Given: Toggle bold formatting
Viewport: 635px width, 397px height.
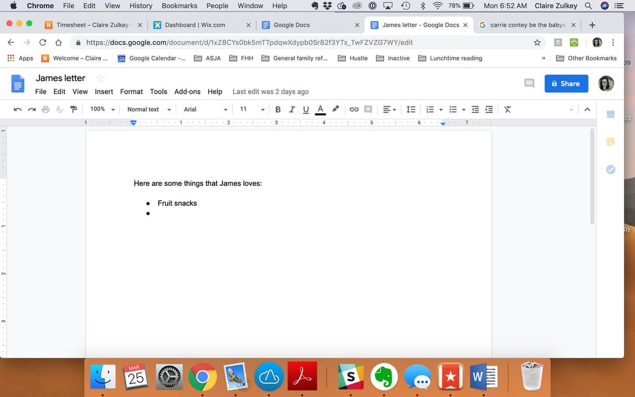Looking at the screenshot, I should click(x=278, y=110).
